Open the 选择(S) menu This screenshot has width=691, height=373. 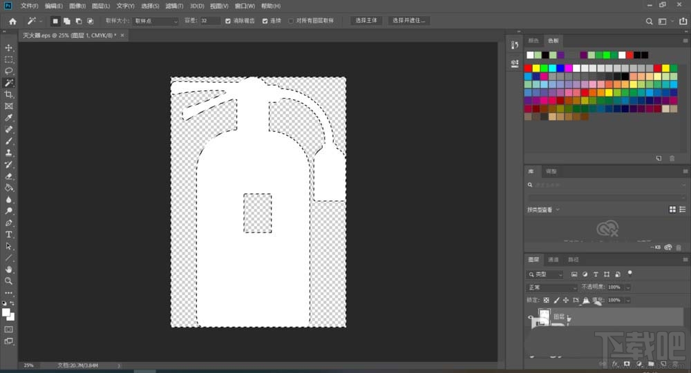click(150, 6)
